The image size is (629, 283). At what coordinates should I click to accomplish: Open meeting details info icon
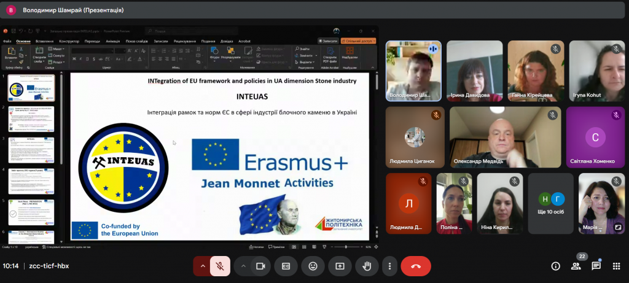coord(555,266)
